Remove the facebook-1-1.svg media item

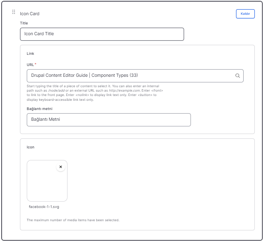point(61,167)
